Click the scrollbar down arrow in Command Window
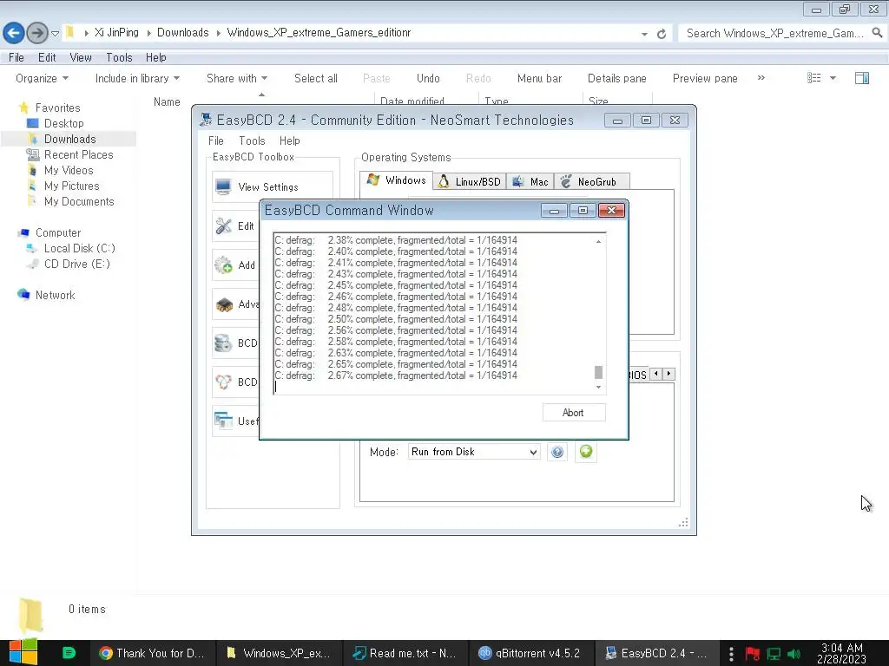 click(x=598, y=387)
